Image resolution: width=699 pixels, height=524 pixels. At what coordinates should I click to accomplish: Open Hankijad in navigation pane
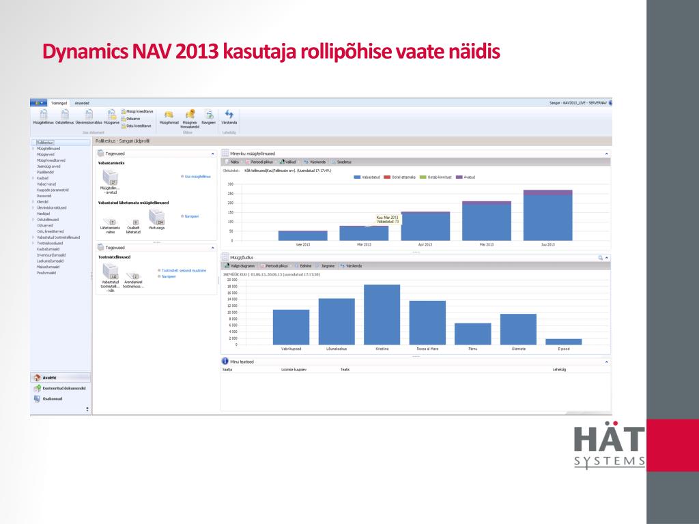pos(43,214)
